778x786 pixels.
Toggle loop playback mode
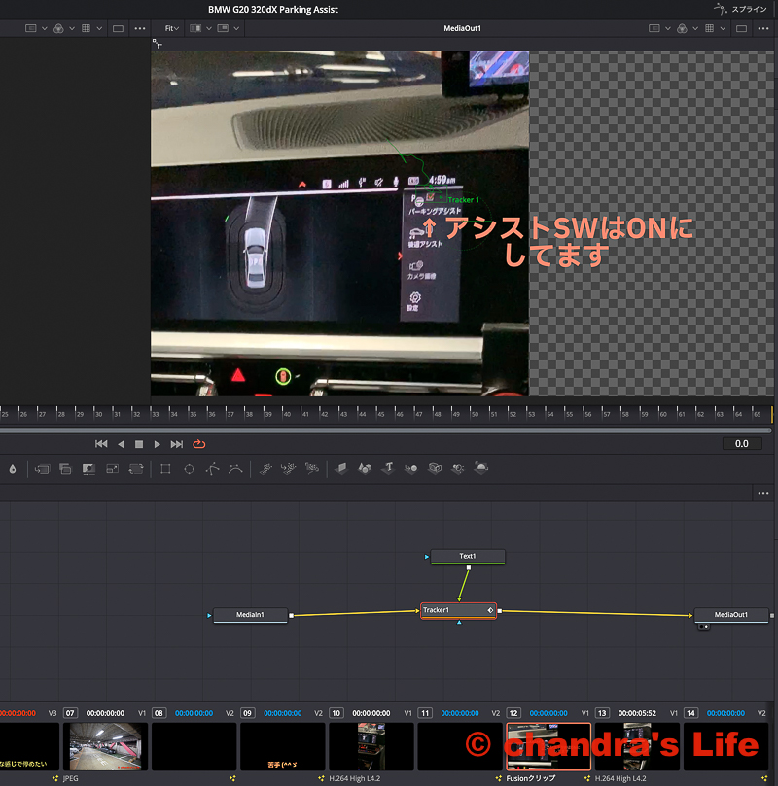(199, 444)
